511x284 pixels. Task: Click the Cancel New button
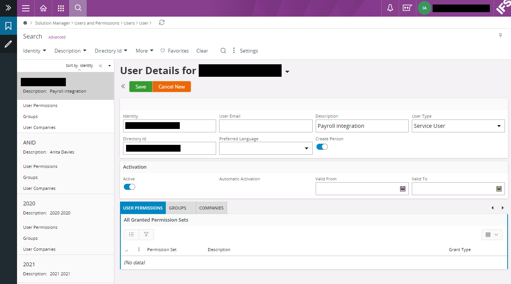(x=171, y=87)
